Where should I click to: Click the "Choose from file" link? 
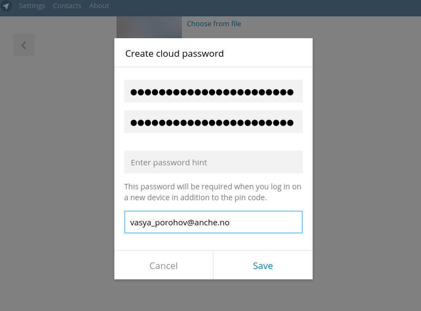[213, 24]
